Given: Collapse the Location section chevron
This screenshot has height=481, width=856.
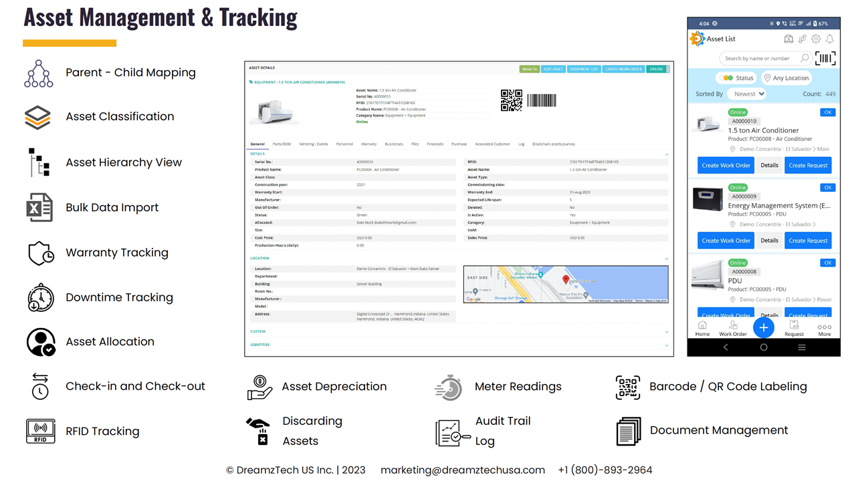Looking at the screenshot, I should pyautogui.click(x=666, y=258).
